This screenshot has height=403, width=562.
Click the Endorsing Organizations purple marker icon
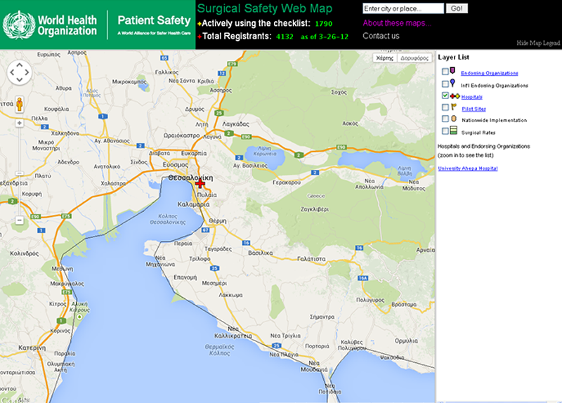point(452,71)
